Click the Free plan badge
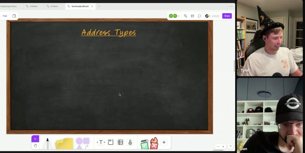The width and height of the screenshot is (305, 153). (x=5, y=16)
